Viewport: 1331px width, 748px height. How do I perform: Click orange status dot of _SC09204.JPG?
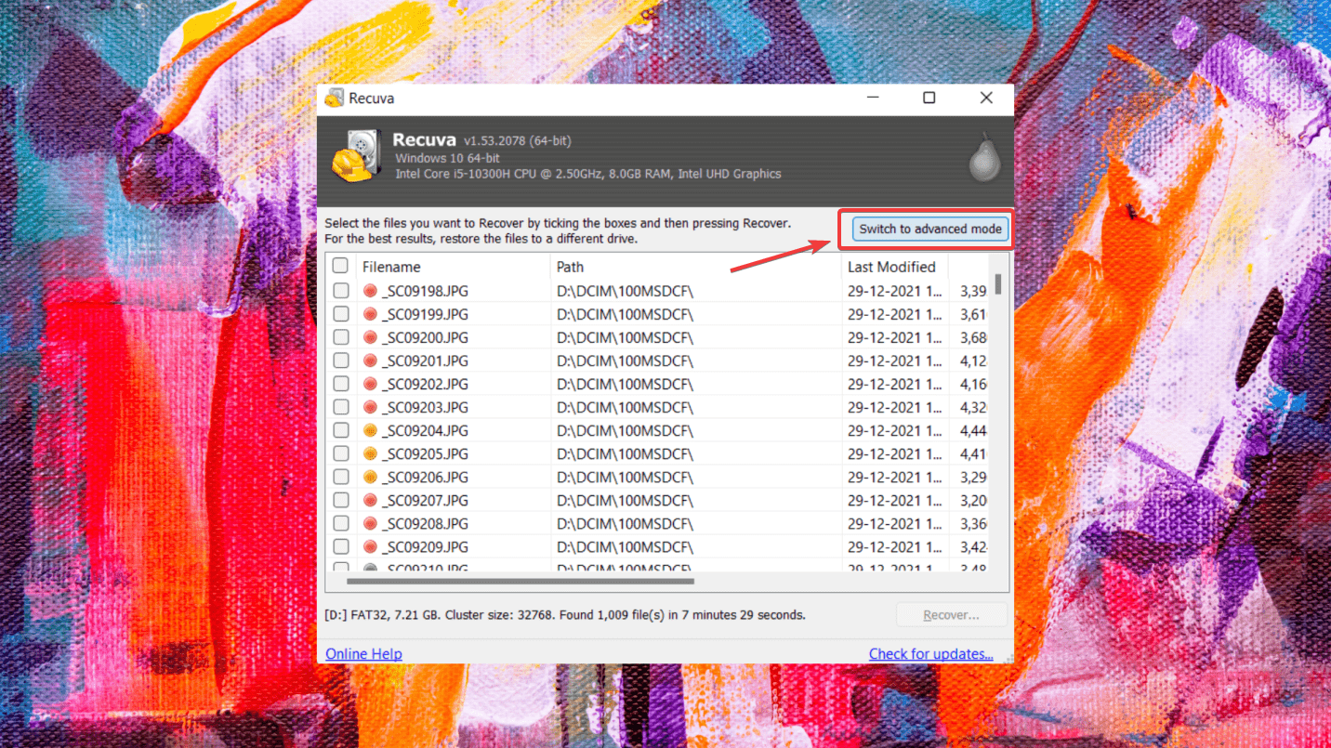(x=370, y=430)
